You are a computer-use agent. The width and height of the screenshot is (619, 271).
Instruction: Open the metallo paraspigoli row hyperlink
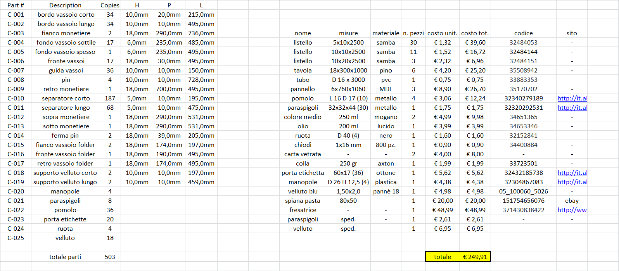[572, 108]
